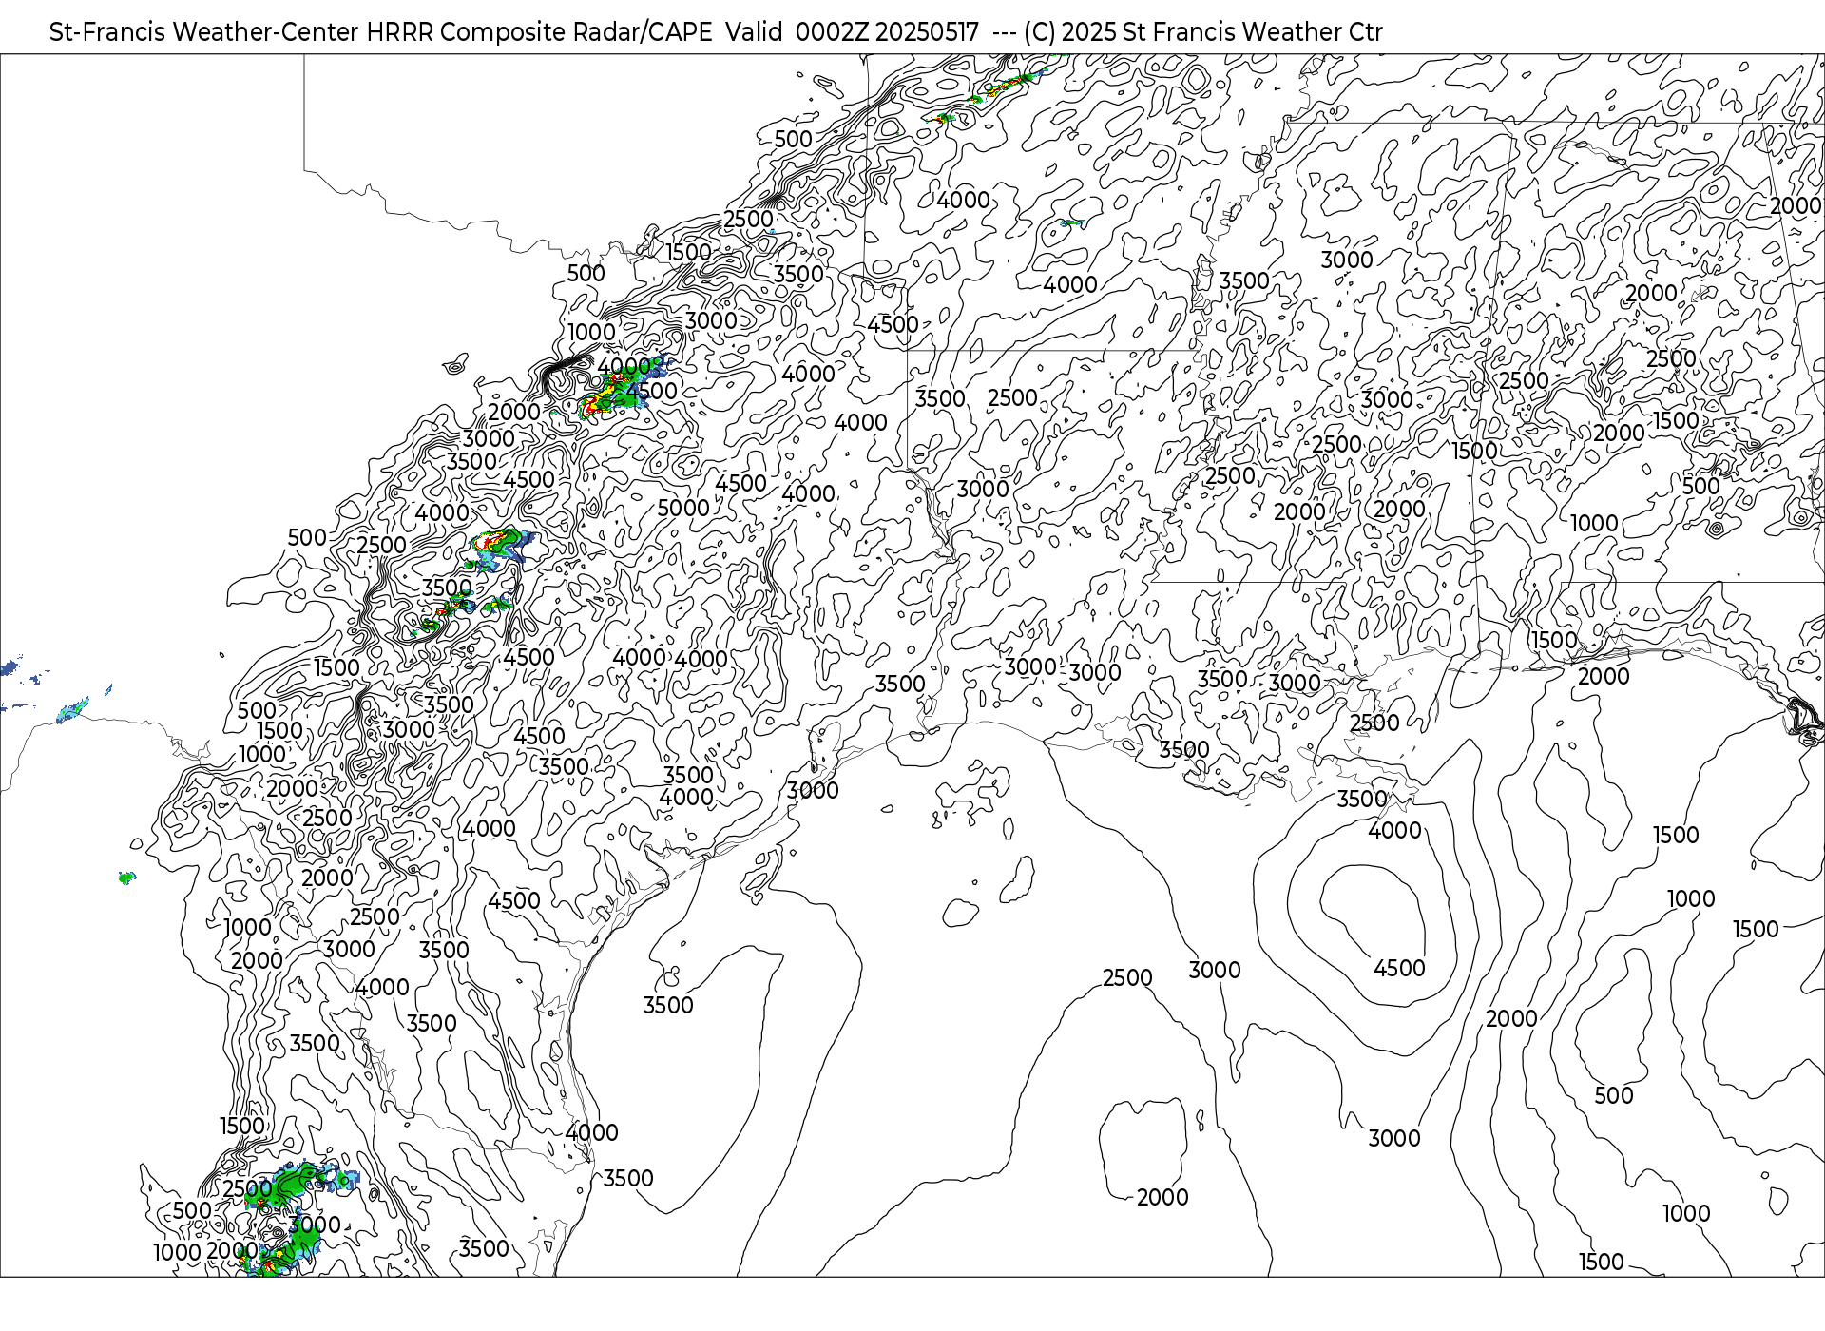The image size is (1825, 1331).
Task: Click the tiny radar echo between the two Oklahoma "4000" labels
Action: (1071, 223)
